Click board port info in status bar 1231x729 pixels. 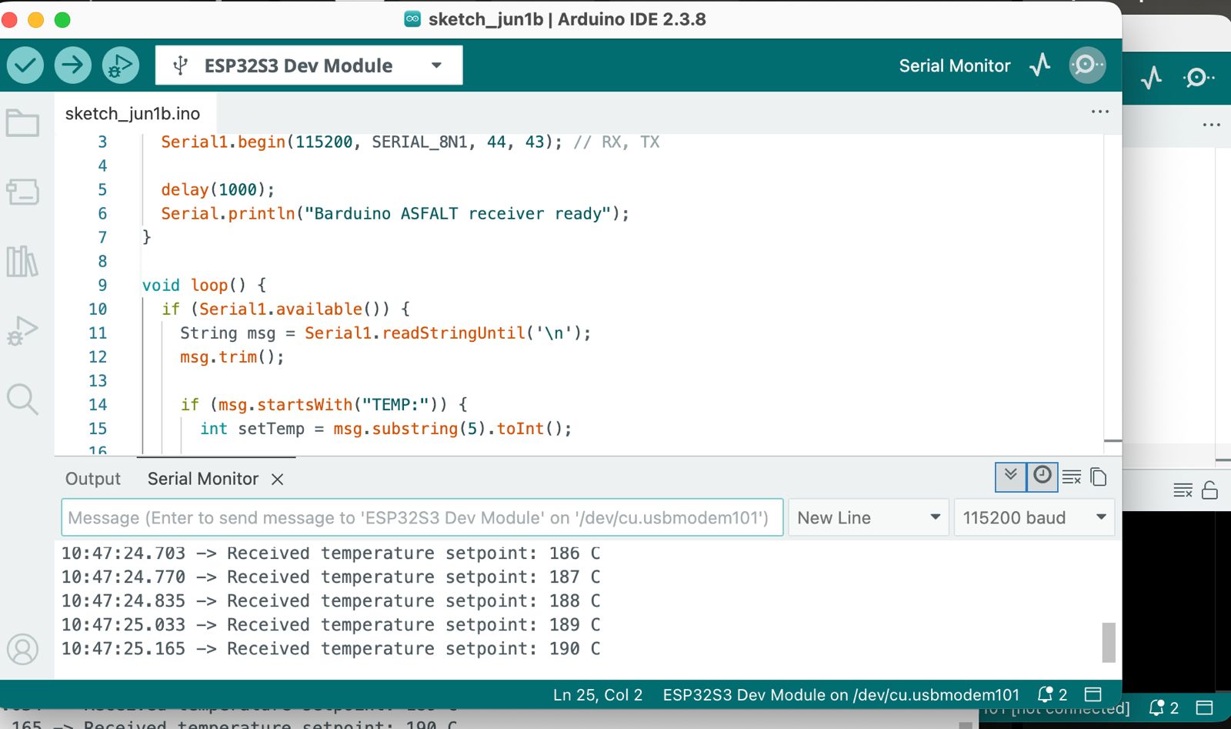[841, 694]
